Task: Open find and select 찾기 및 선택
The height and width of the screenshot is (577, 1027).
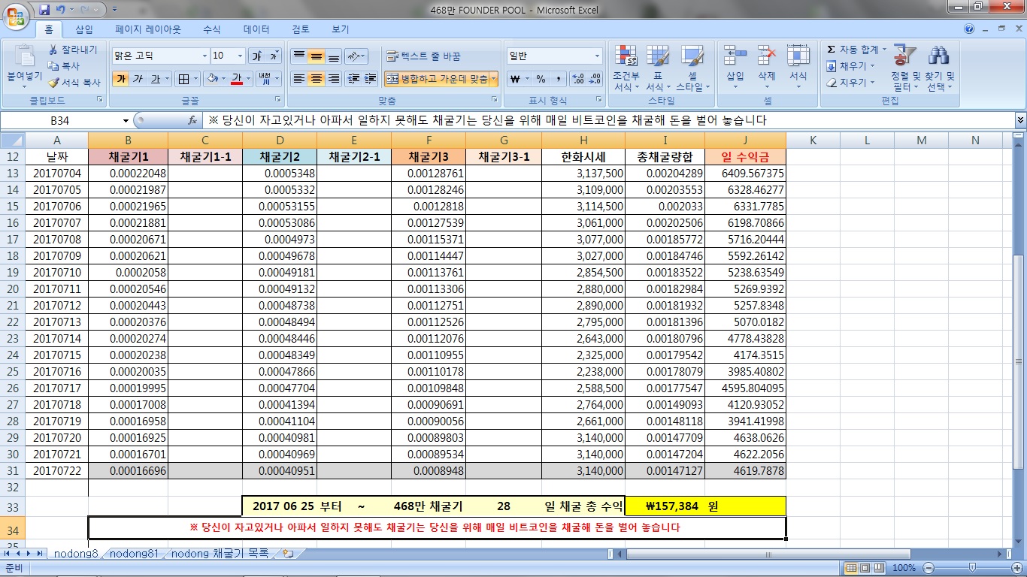Action: [939, 68]
